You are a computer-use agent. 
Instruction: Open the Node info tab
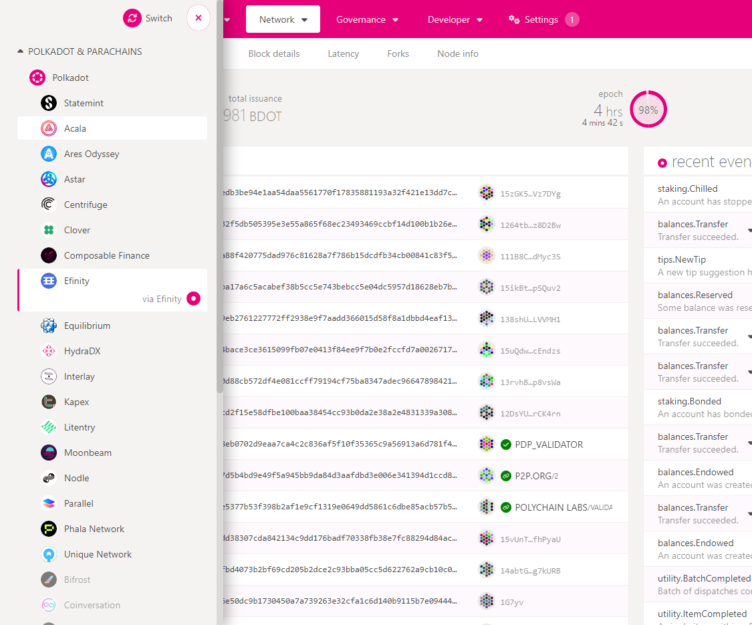click(458, 53)
